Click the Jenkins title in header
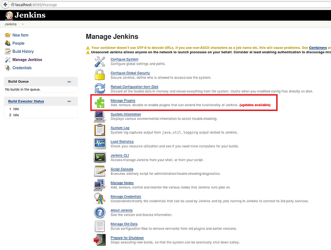 (30, 15)
